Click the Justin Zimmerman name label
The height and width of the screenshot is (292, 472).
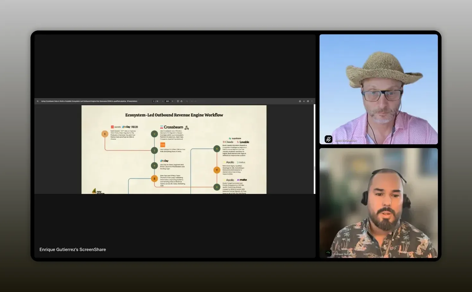coord(346,141)
